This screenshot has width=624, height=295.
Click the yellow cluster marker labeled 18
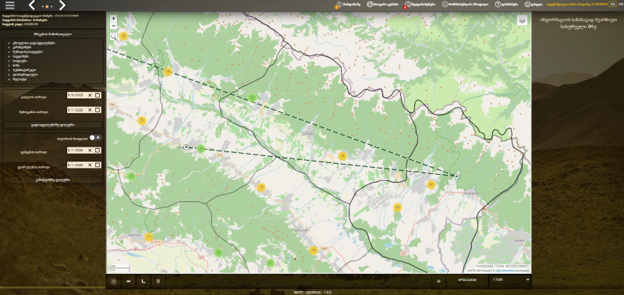[261, 187]
